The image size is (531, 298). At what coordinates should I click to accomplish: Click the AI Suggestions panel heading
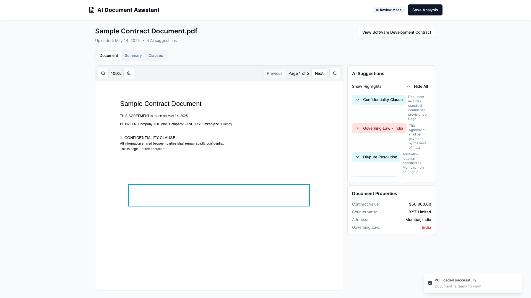click(368, 73)
